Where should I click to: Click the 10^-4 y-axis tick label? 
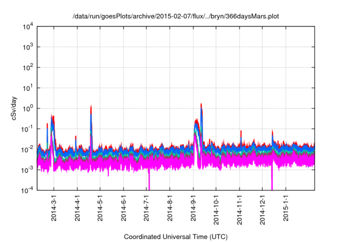[x=28, y=190]
